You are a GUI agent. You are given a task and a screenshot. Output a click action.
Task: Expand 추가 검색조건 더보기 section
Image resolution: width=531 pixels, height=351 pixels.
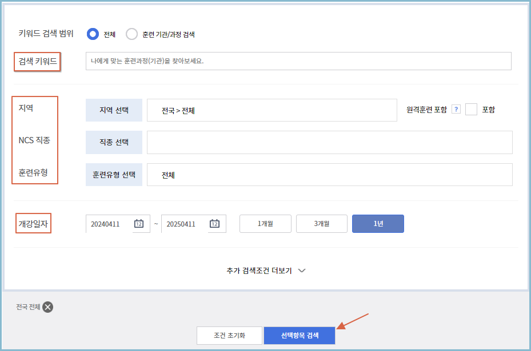coord(265,271)
